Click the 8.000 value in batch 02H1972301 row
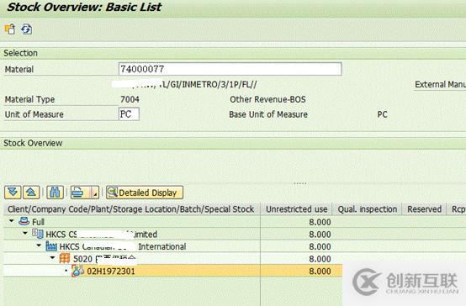This screenshot has height=306, width=466. pyautogui.click(x=320, y=271)
